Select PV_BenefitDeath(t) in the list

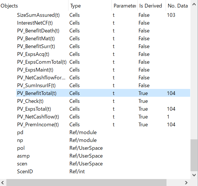38,31
